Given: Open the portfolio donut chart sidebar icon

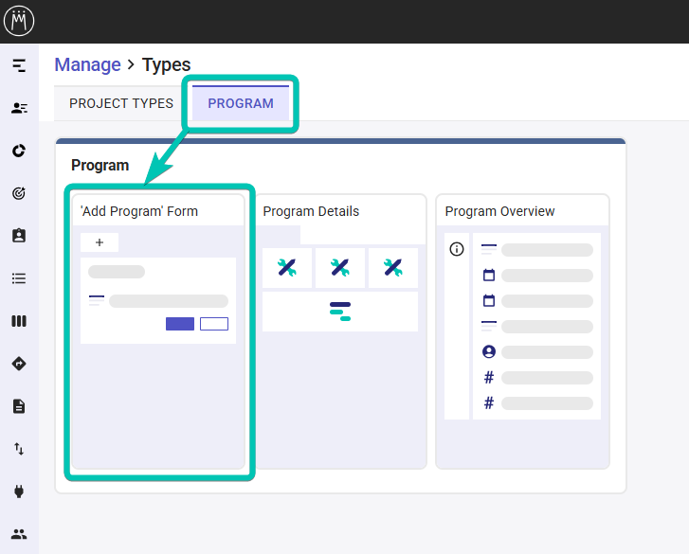Looking at the screenshot, I should point(19,151).
